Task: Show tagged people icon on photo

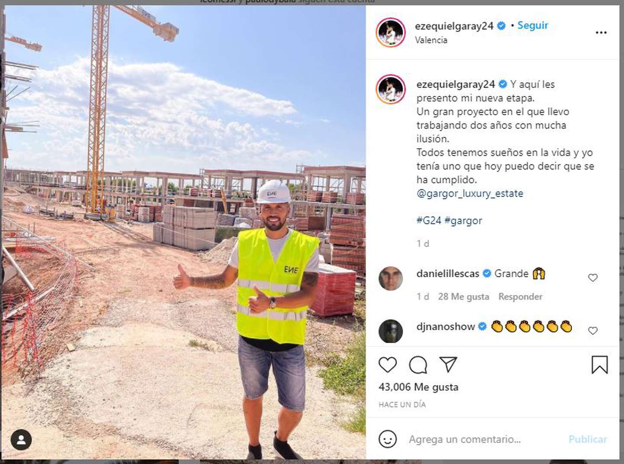Action: pos(21,440)
